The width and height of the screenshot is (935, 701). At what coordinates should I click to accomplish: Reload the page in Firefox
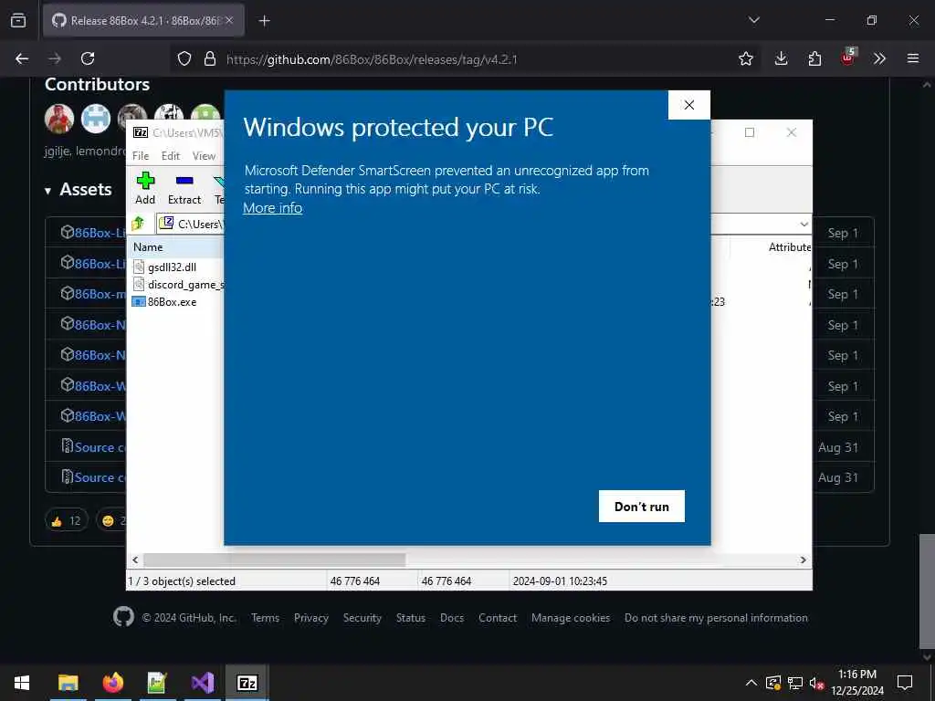[x=88, y=58]
